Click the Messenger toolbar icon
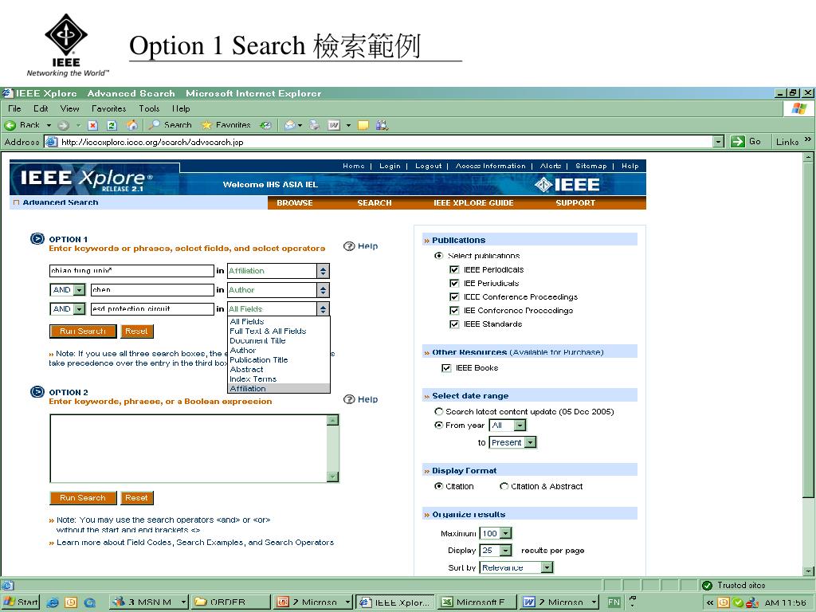816x612 pixels. [x=382, y=125]
